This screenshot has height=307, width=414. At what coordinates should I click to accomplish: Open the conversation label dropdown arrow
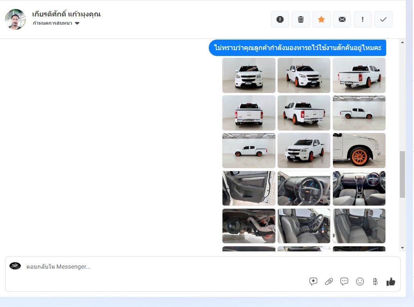[x=77, y=23]
